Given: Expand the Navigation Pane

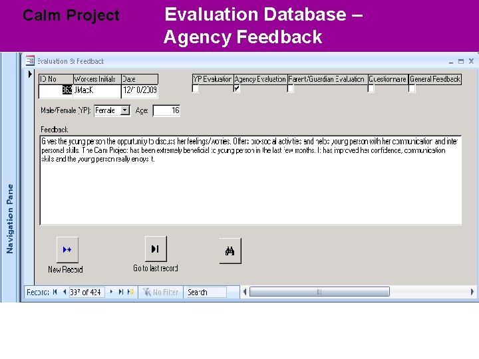Looking at the screenshot, I should point(10,218).
